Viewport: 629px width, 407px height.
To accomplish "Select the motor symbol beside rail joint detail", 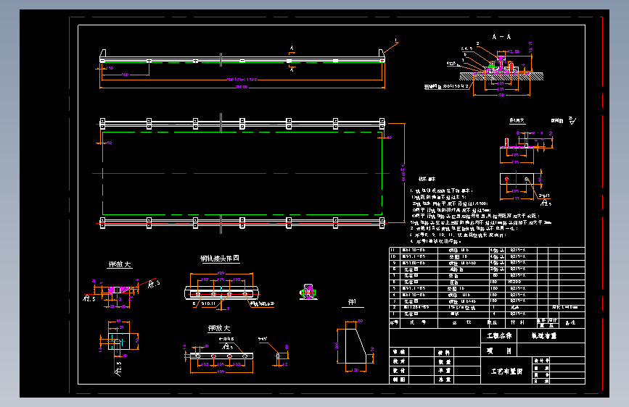I will coord(308,292).
